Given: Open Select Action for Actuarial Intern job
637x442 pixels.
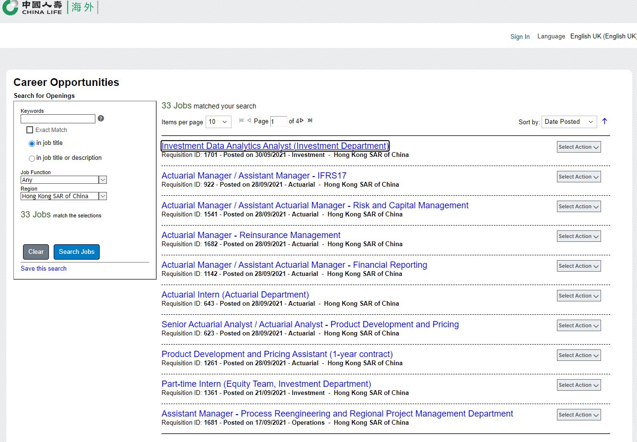Looking at the screenshot, I should pos(579,296).
